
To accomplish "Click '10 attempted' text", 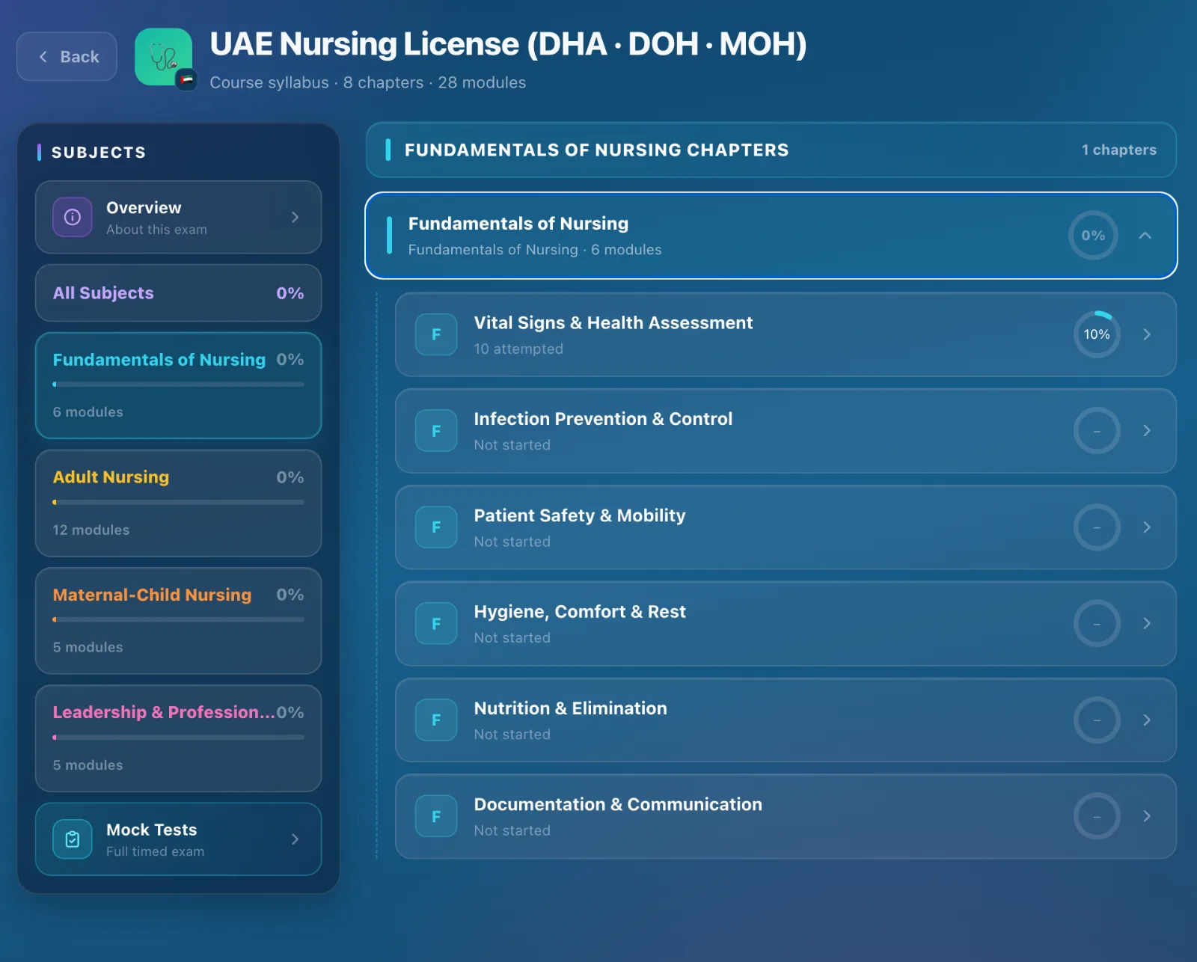I will [518, 349].
